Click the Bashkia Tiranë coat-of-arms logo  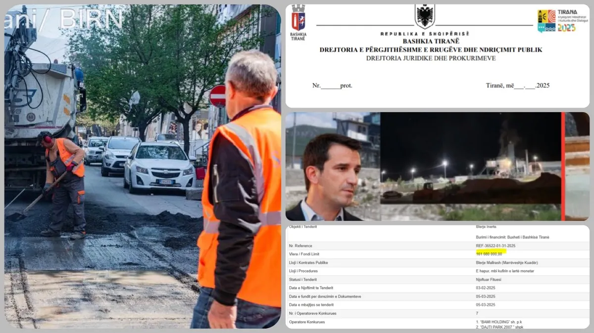pyautogui.click(x=298, y=22)
